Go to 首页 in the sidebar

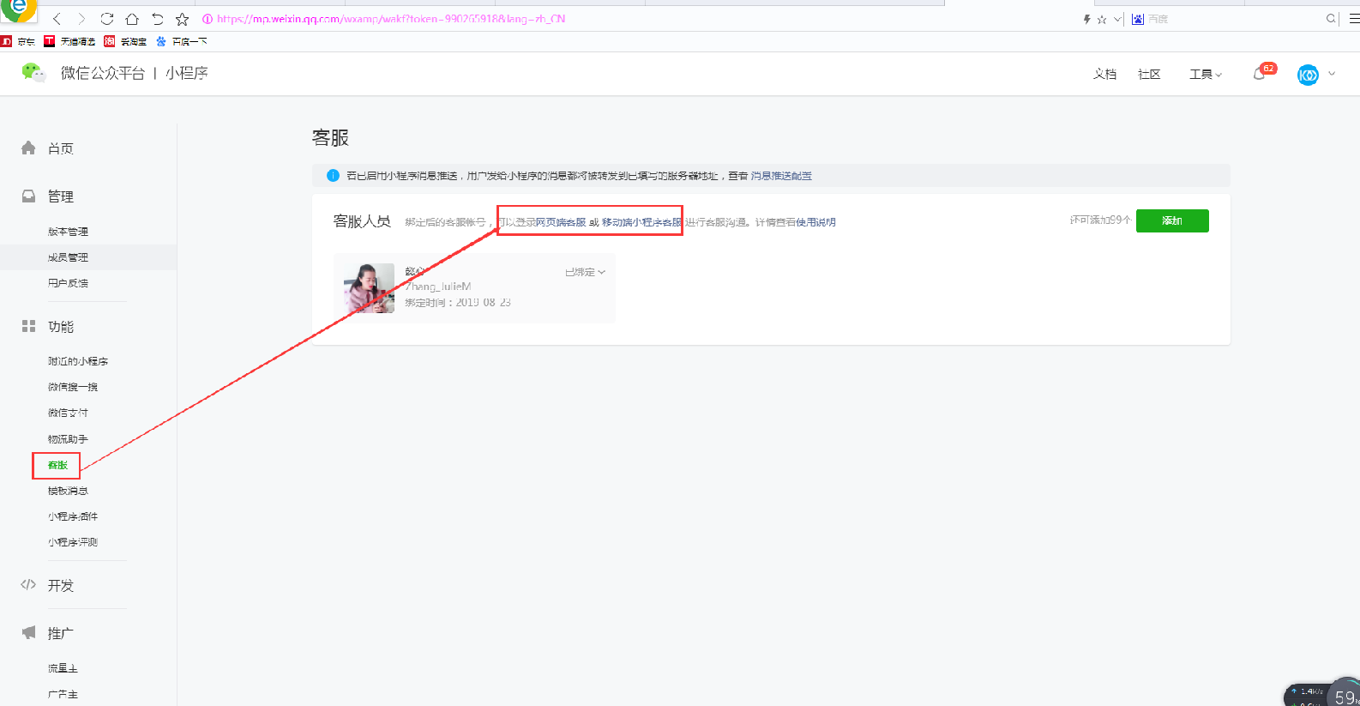click(x=61, y=148)
